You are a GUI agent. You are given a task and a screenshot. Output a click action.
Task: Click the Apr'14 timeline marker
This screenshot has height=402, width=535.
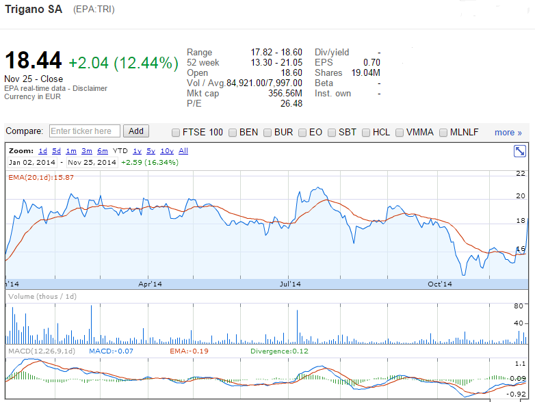click(150, 284)
